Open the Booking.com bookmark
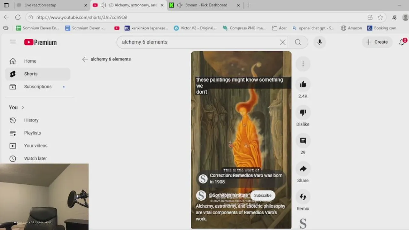Image resolution: width=409 pixels, height=230 pixels. [382, 28]
